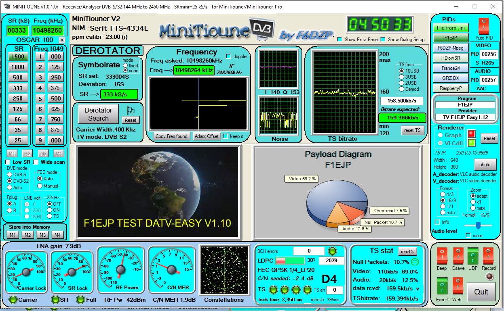504x311 pixels.
Task: Select the 1500 symbol rate preset
Action: click(18, 56)
